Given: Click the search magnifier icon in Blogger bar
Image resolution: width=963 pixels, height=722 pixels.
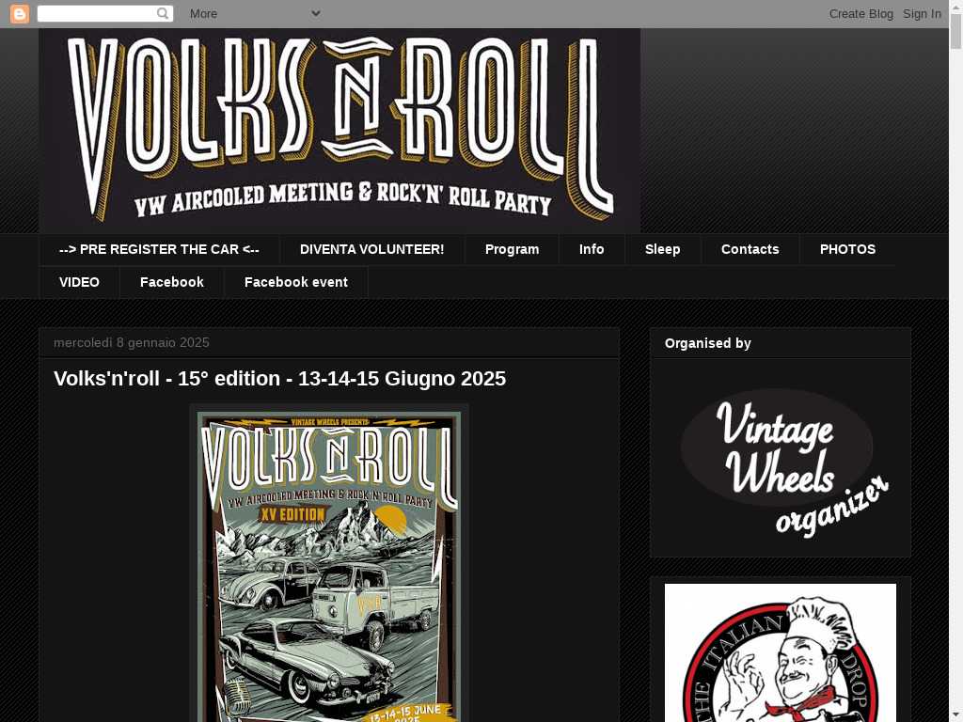Looking at the screenshot, I should [163, 13].
